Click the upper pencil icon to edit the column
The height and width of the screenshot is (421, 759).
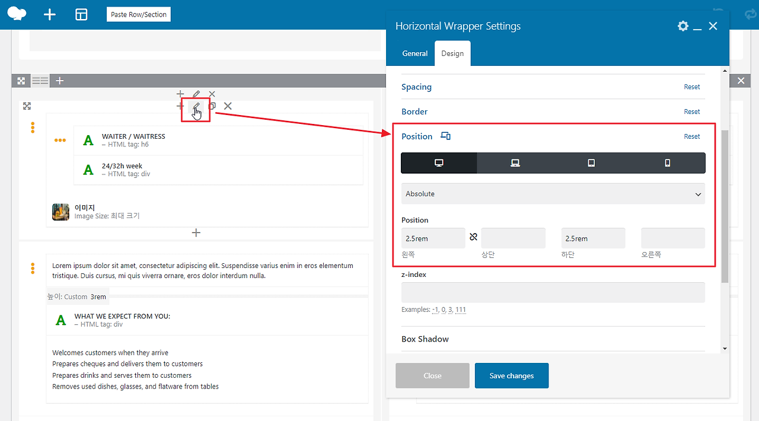[x=196, y=94]
